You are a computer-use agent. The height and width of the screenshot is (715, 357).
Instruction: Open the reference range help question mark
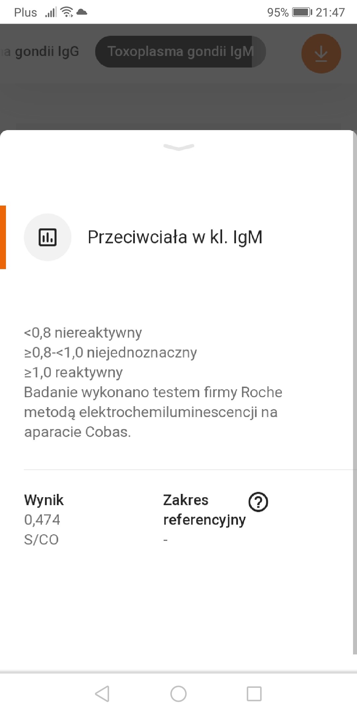click(258, 502)
